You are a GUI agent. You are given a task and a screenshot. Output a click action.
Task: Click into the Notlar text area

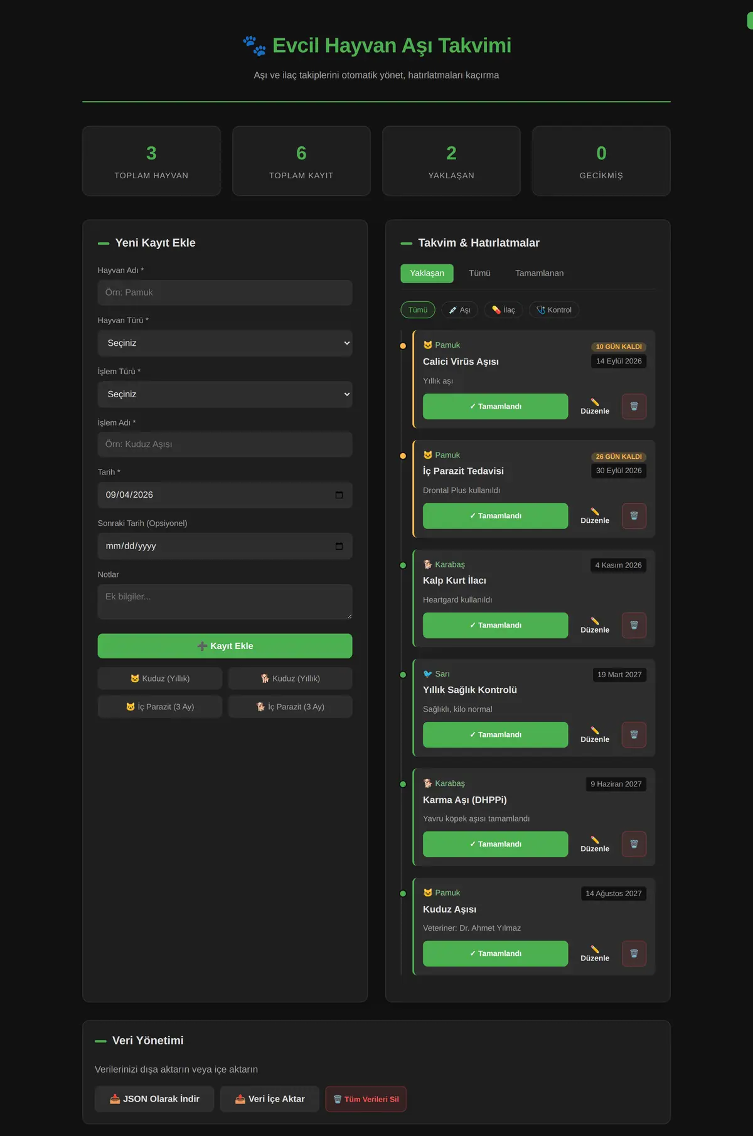coord(225,602)
